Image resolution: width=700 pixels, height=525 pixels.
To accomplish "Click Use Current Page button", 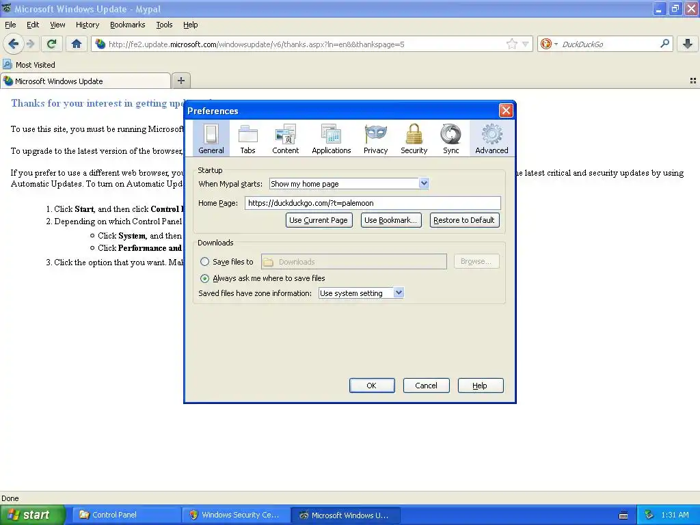I will [319, 220].
